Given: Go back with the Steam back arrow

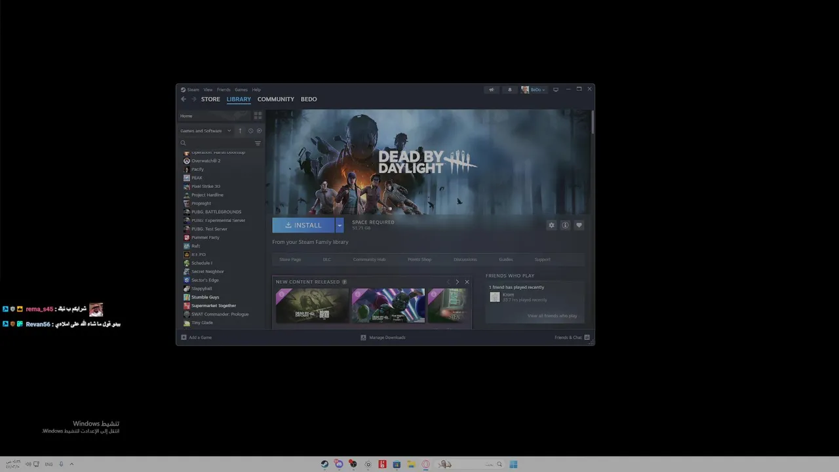Looking at the screenshot, I should point(184,99).
